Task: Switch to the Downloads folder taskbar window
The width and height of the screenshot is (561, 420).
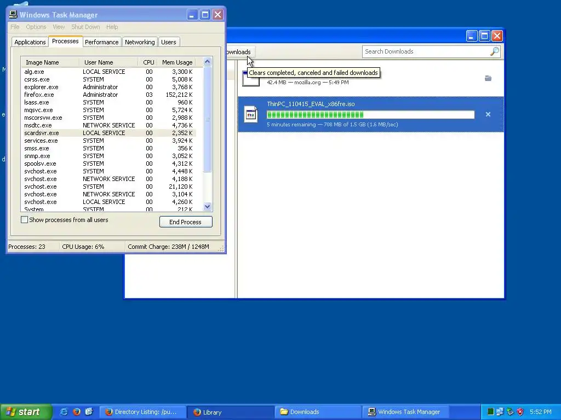Action: coord(318,412)
